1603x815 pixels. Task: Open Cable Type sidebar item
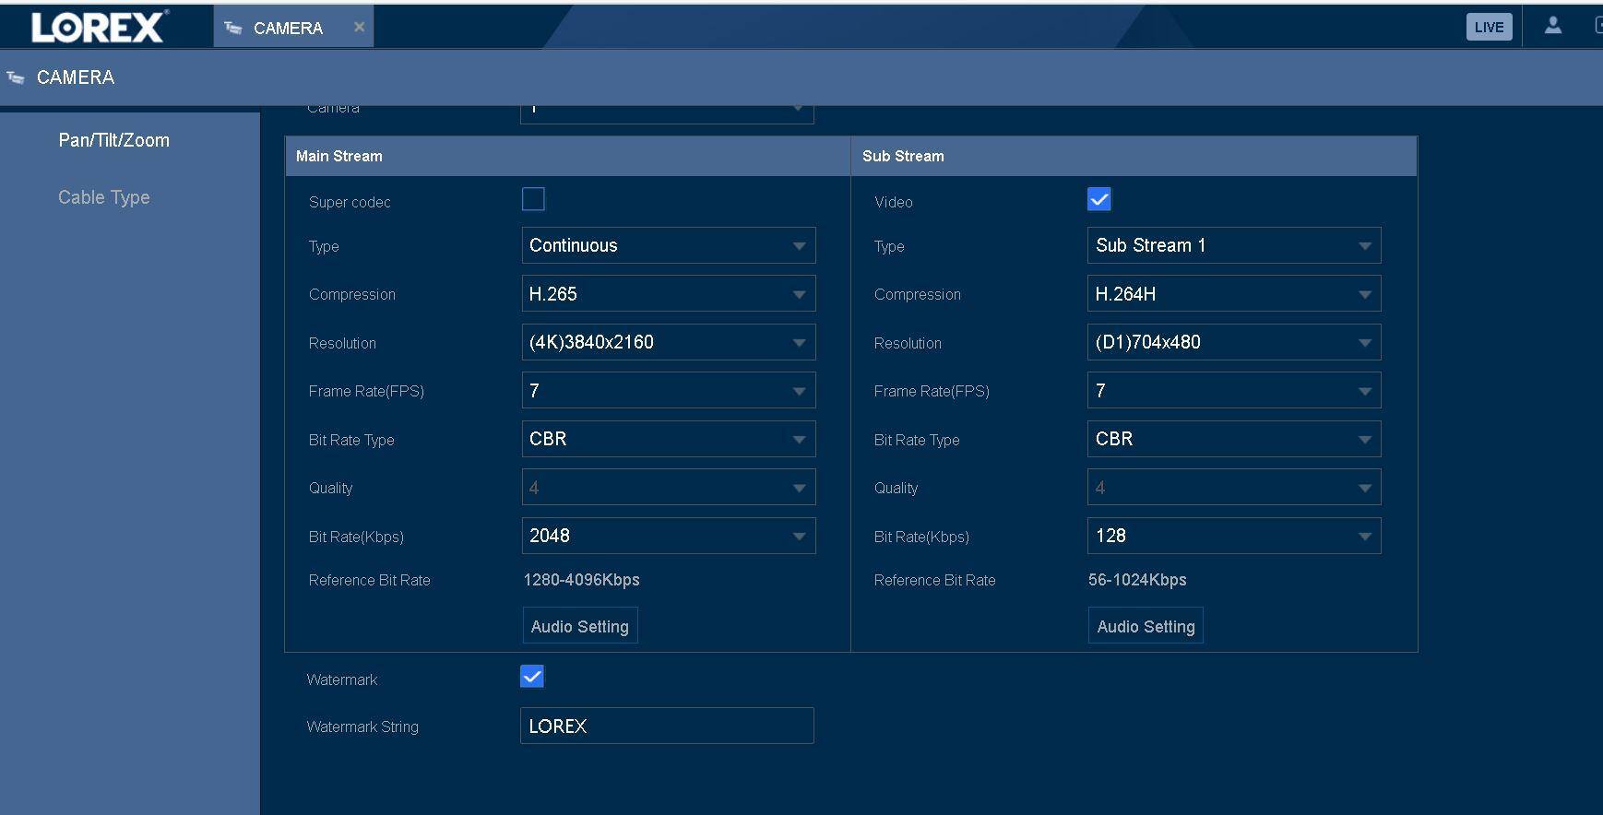pos(103,197)
